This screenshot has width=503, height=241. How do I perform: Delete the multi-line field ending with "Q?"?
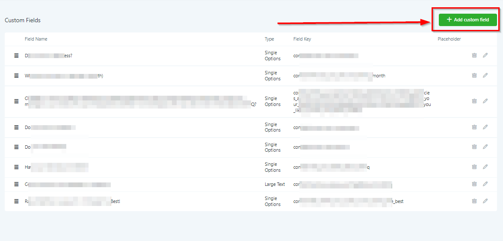474,101
